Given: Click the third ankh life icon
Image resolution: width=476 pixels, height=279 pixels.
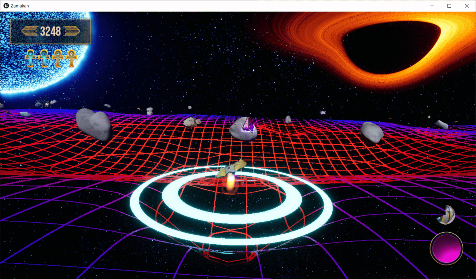Looking at the screenshot, I should click(x=58, y=58).
